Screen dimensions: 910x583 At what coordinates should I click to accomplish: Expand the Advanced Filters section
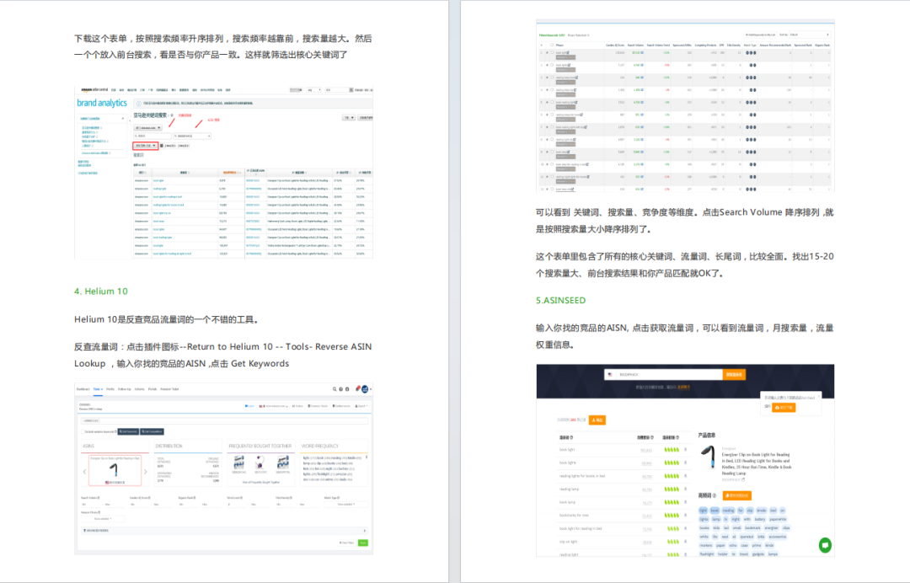[x=224, y=531]
